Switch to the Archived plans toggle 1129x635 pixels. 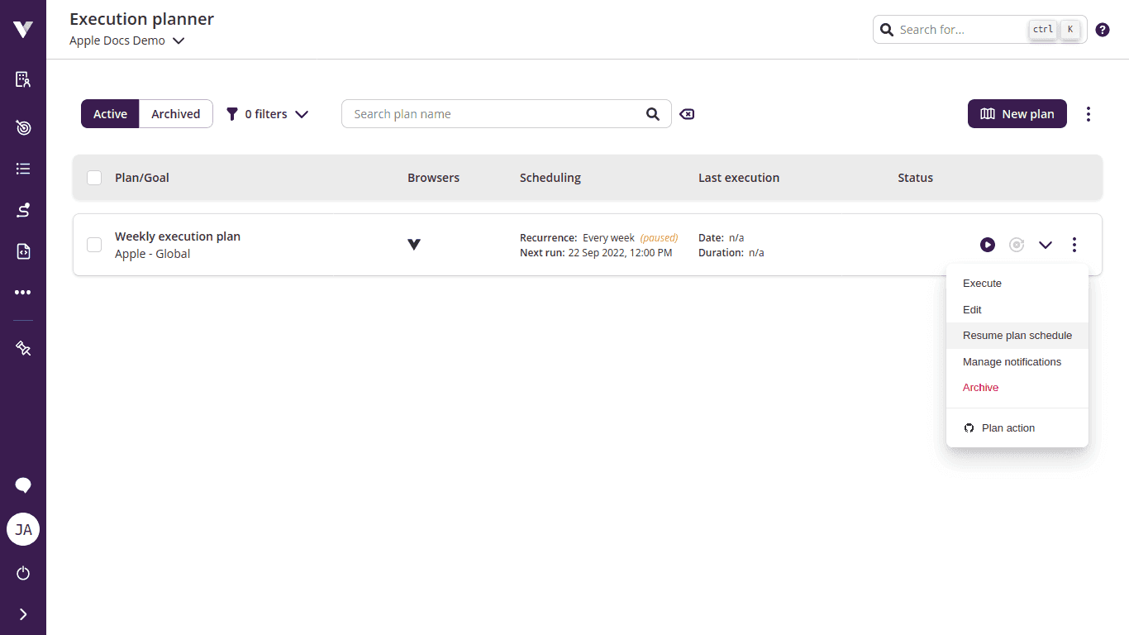pos(175,114)
